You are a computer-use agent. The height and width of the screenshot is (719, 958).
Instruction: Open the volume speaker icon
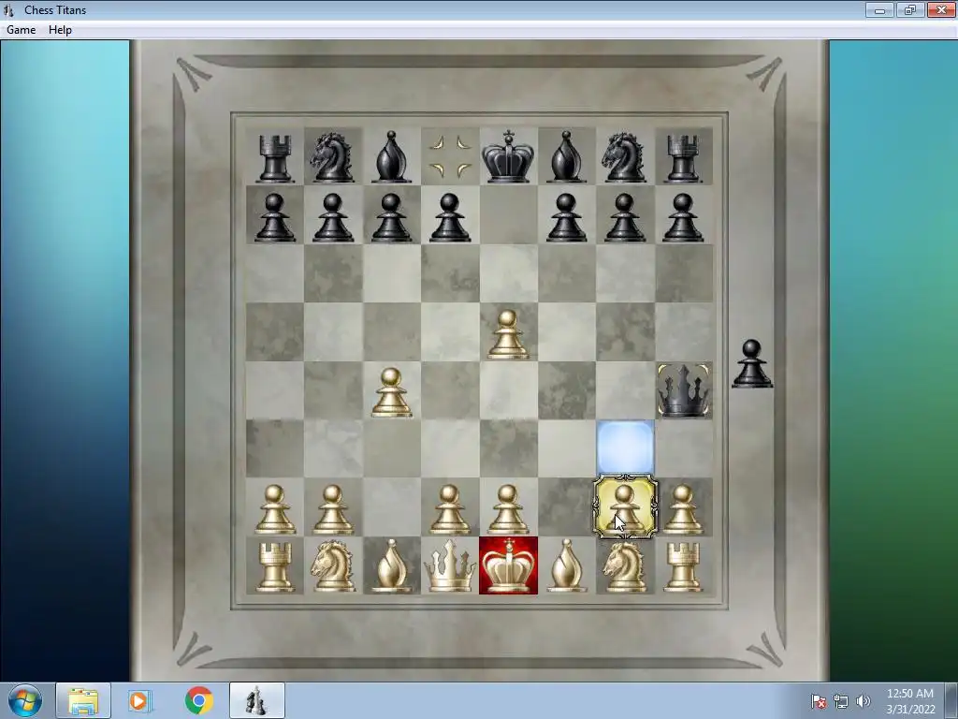point(863,701)
